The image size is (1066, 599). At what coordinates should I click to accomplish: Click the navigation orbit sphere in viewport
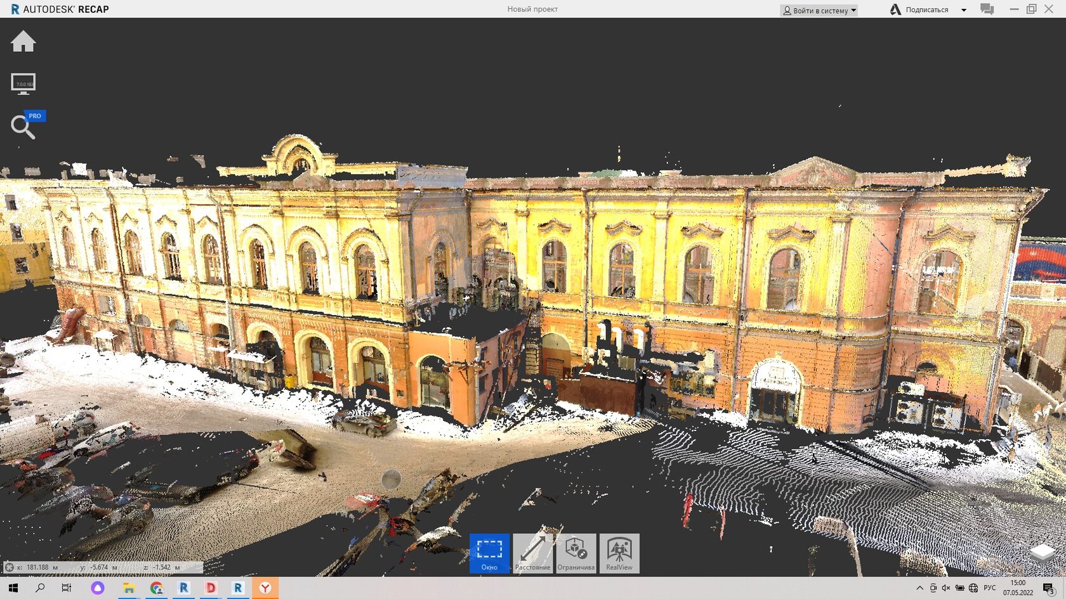391,479
